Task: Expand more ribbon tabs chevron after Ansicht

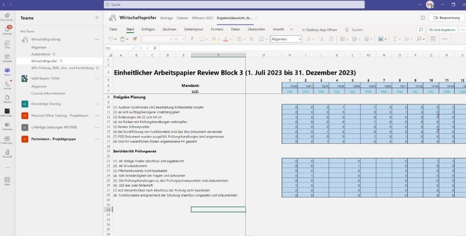Action: click(x=291, y=29)
